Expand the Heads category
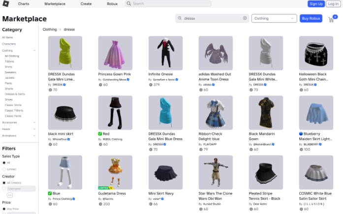Viewport: 343px width, 214px height. [34, 129]
